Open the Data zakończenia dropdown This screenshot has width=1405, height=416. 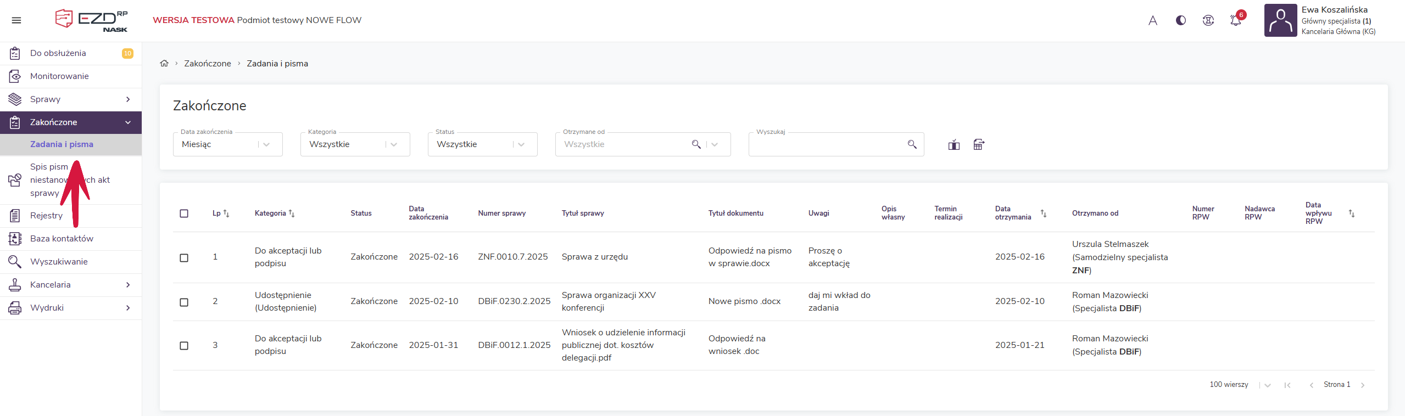coord(227,144)
